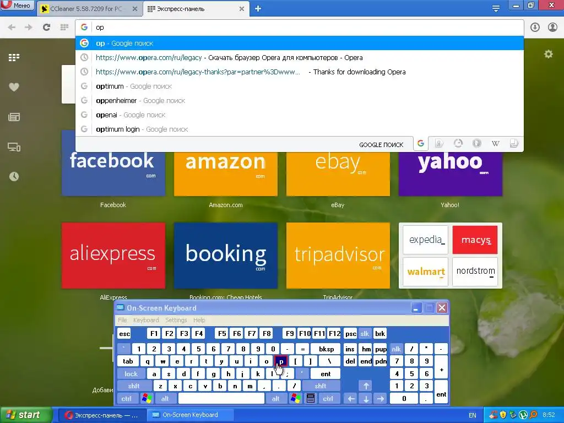Screen dimensions: 564x423
Task: Open Speed Dial grid icon in the navigation toolbar
Action: [64, 27]
